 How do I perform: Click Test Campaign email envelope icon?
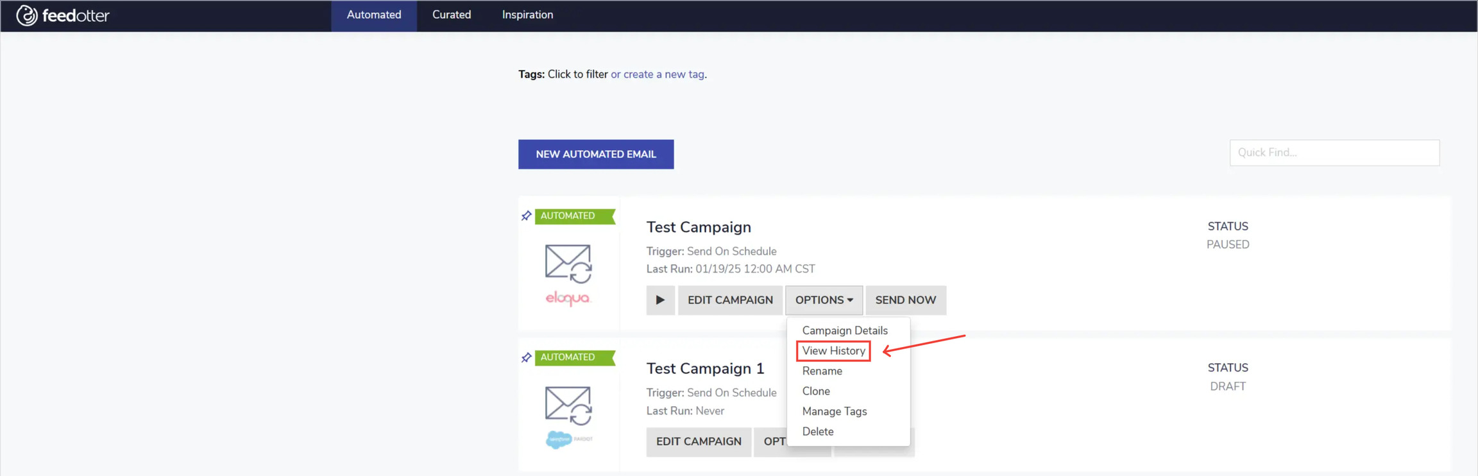coord(568,263)
